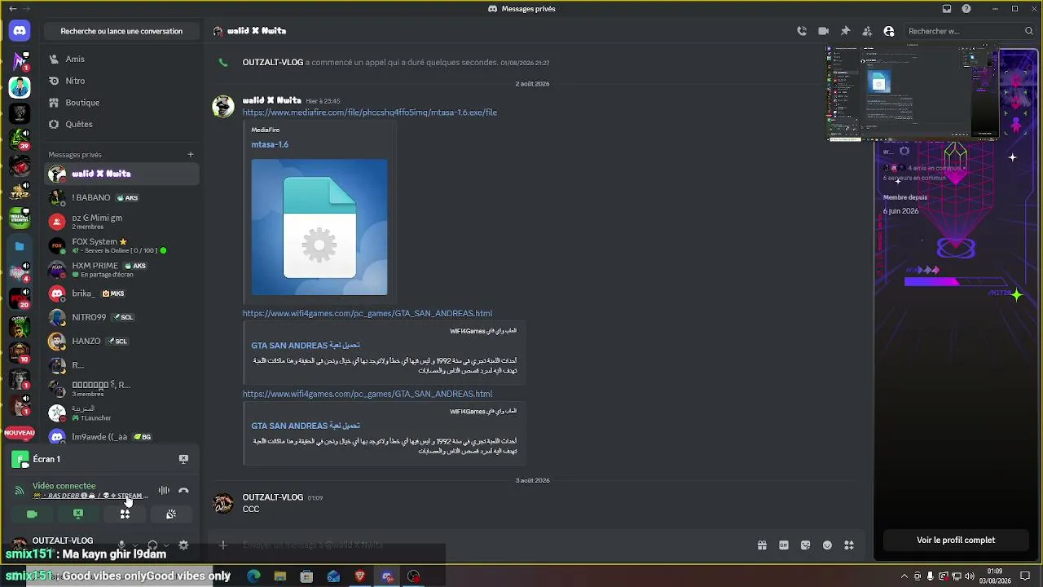Show hidden system tray icons
The image size is (1043, 587).
[x=904, y=576]
